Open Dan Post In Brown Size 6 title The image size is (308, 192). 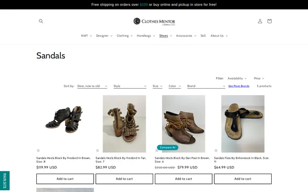182,160
